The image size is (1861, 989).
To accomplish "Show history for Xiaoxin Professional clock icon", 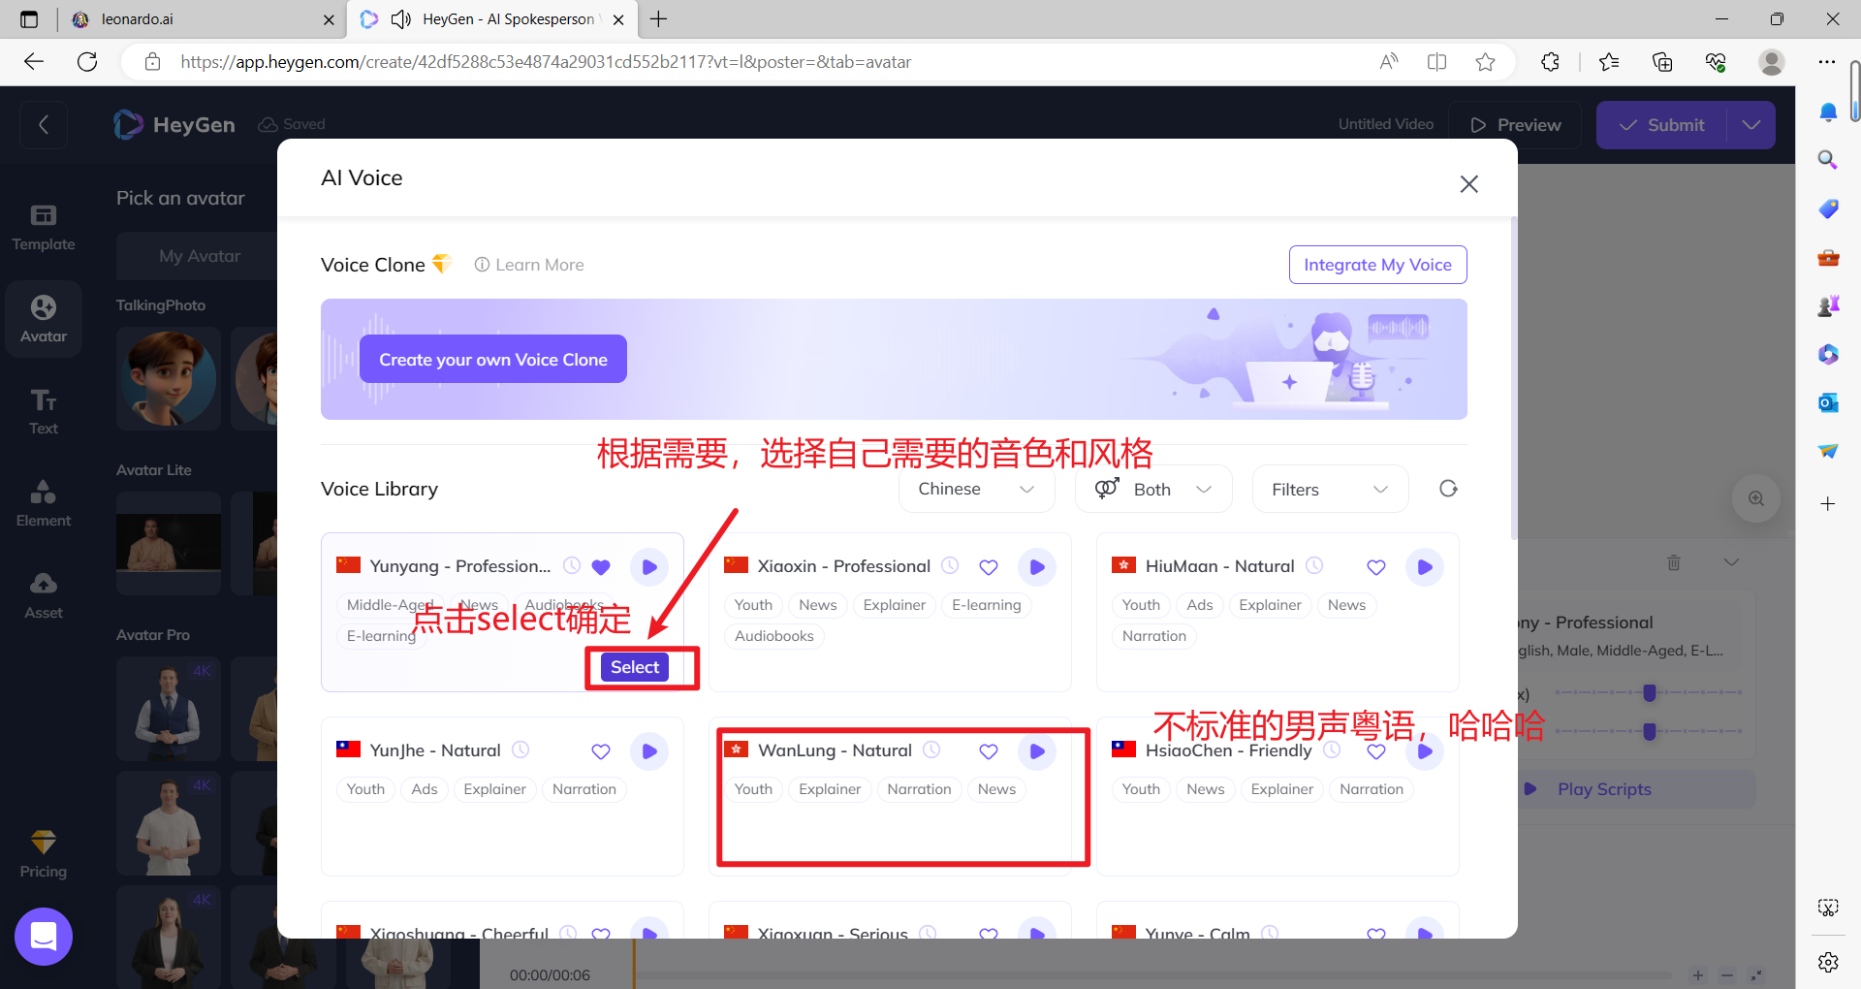I will click(950, 565).
